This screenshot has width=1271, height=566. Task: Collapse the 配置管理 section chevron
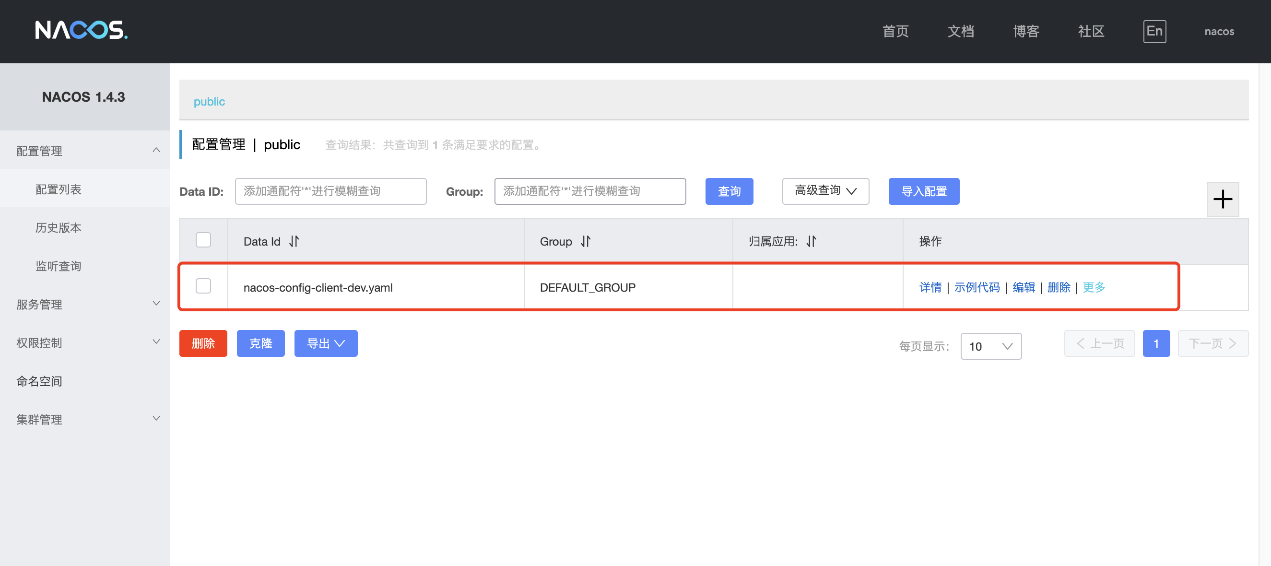(156, 150)
